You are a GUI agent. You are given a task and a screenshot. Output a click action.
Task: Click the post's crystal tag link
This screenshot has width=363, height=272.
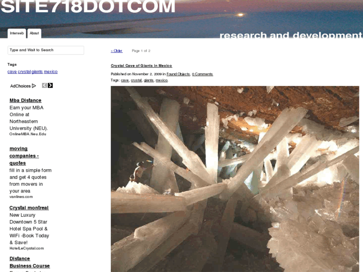click(x=136, y=80)
